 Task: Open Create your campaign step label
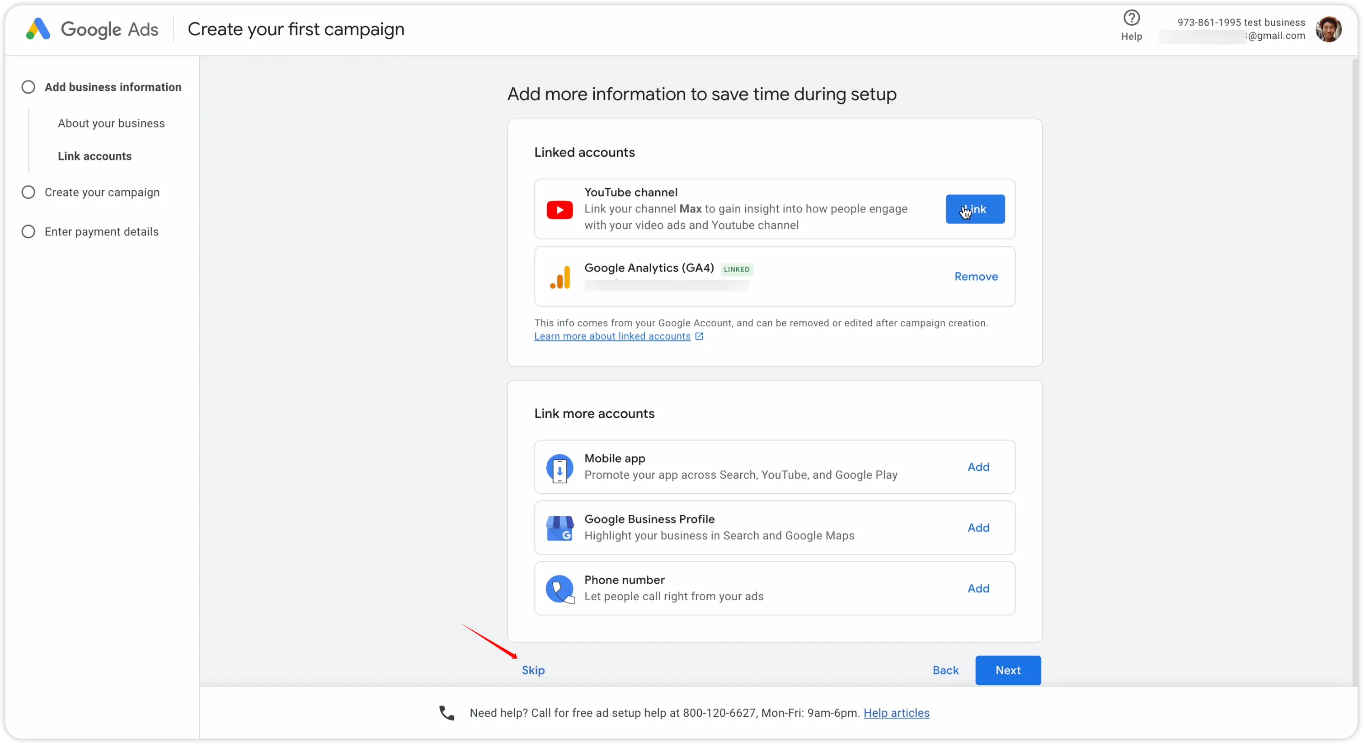click(x=102, y=192)
